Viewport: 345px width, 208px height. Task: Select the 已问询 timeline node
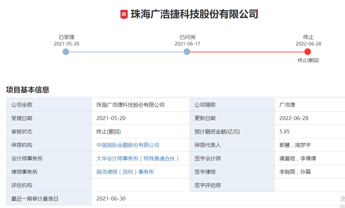tap(187, 52)
